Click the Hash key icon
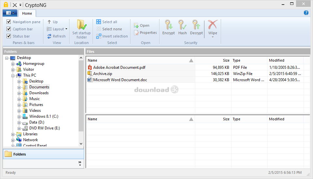Screen dimensions: 313x179 182,25
